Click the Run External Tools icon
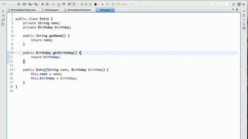 pos(36,4)
